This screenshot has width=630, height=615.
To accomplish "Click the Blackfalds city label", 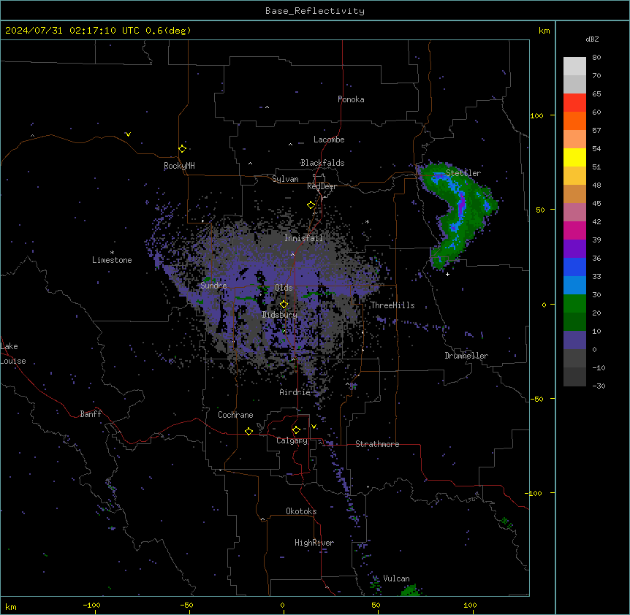I will pyautogui.click(x=322, y=163).
